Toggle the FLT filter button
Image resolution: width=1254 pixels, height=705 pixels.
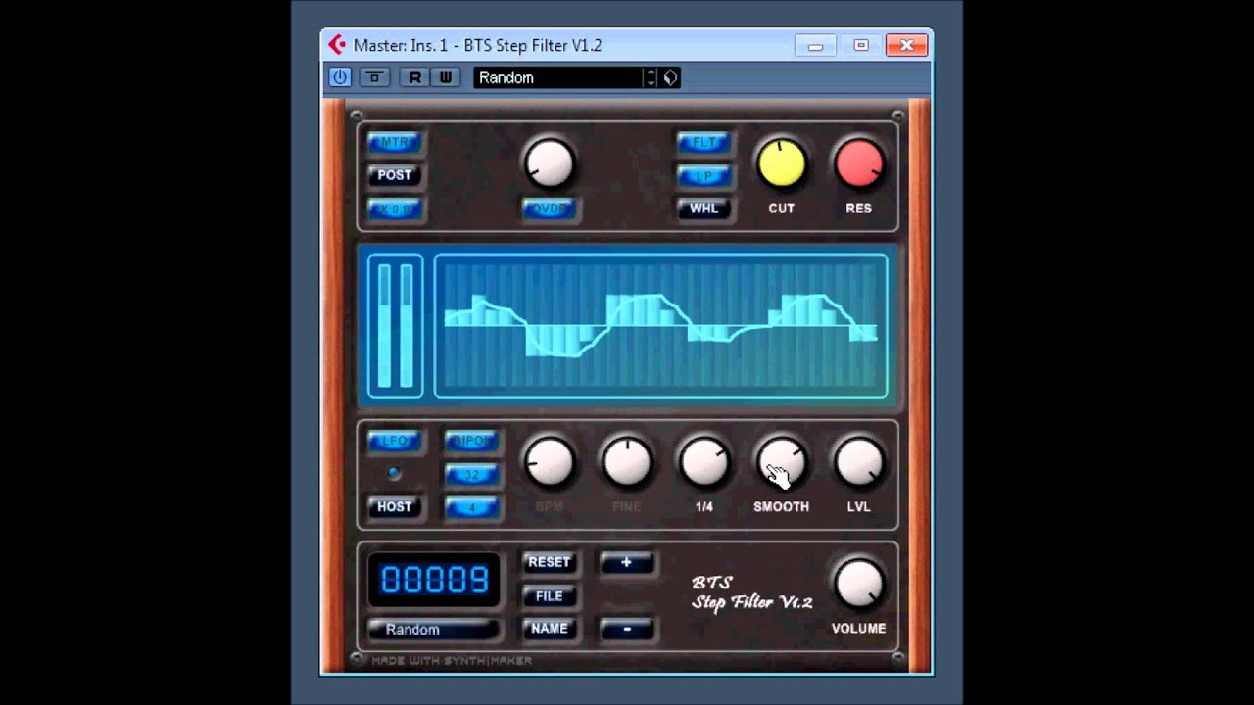tap(704, 143)
